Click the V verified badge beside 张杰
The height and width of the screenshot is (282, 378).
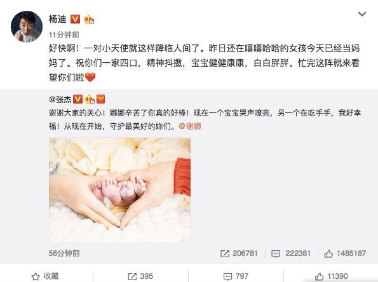point(78,99)
